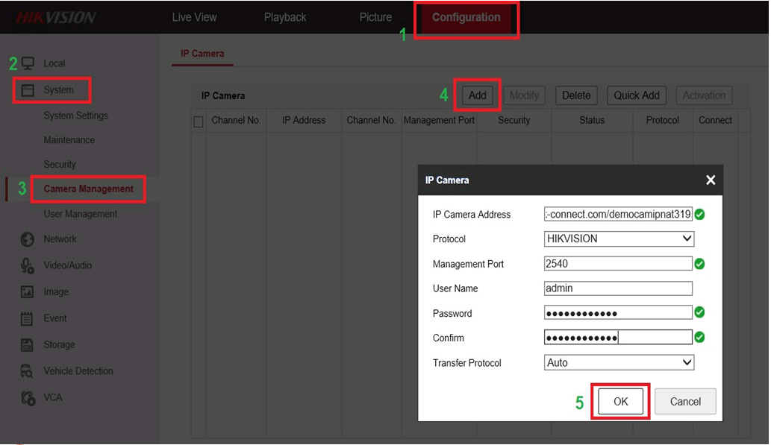Click the Management Port field
This screenshot has height=445, width=771.
click(x=618, y=264)
